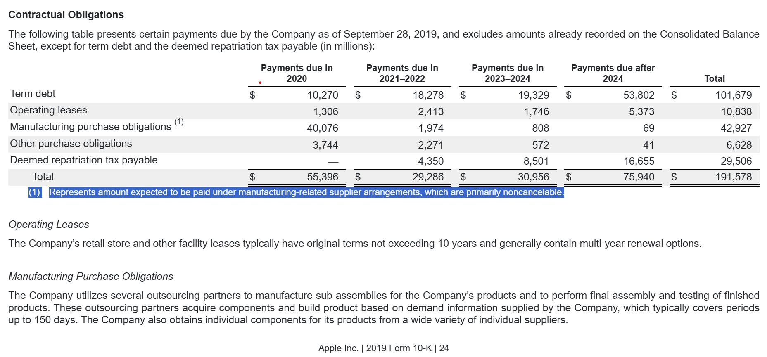Click the term debt value 53,802
This screenshot has width=767, height=357.
(x=639, y=95)
